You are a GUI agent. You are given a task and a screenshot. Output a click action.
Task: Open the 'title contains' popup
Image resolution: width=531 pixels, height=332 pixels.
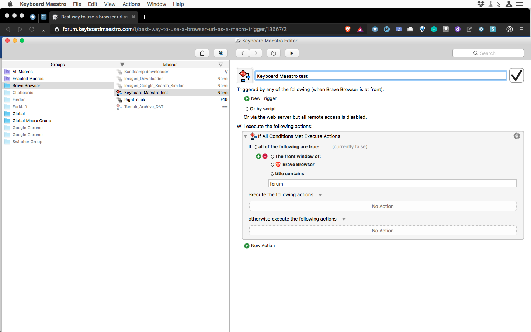pyautogui.click(x=287, y=174)
